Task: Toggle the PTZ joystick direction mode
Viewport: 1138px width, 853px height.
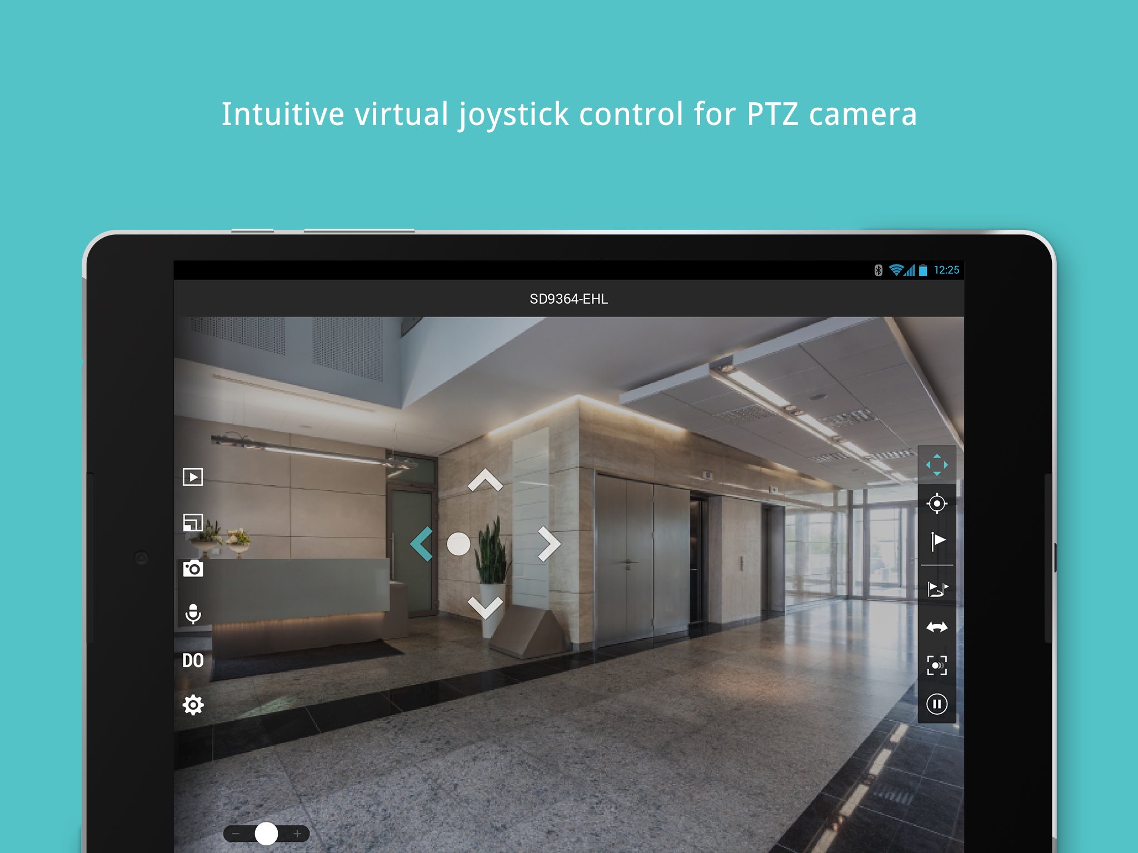Action: [x=937, y=465]
